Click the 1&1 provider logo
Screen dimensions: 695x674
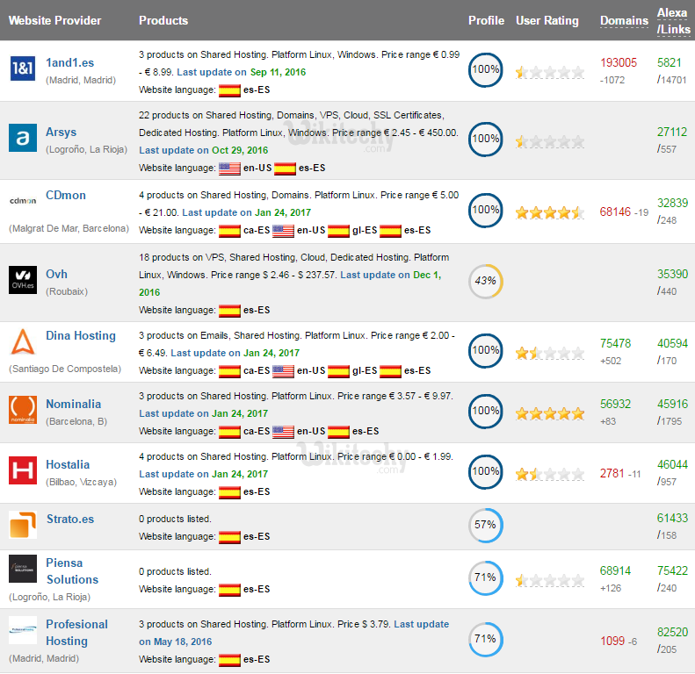(23, 68)
